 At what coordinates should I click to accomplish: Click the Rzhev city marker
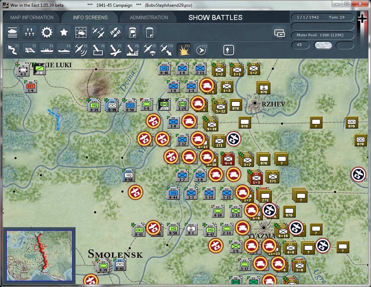pos(255,103)
